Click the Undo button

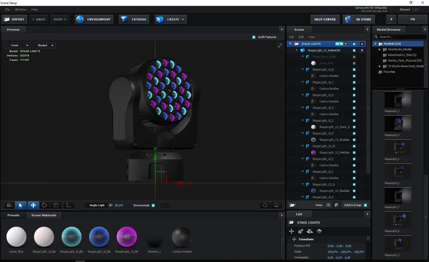tap(39, 19)
